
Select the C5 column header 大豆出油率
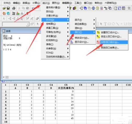66,88
